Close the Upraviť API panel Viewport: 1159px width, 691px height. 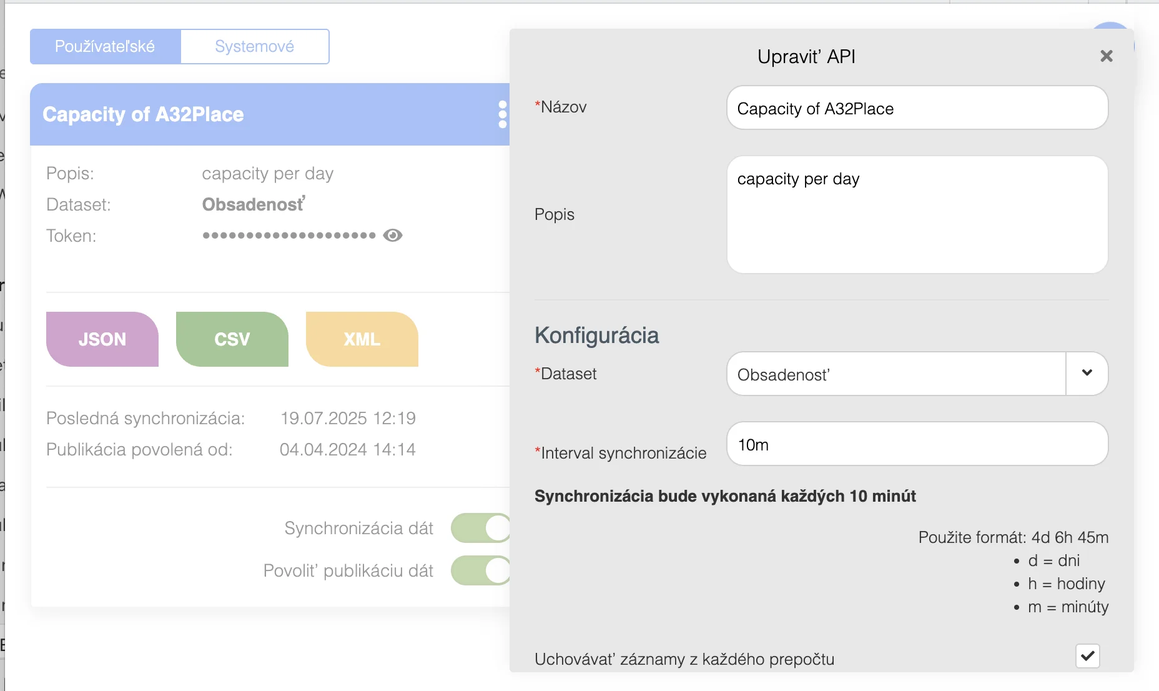coord(1106,56)
